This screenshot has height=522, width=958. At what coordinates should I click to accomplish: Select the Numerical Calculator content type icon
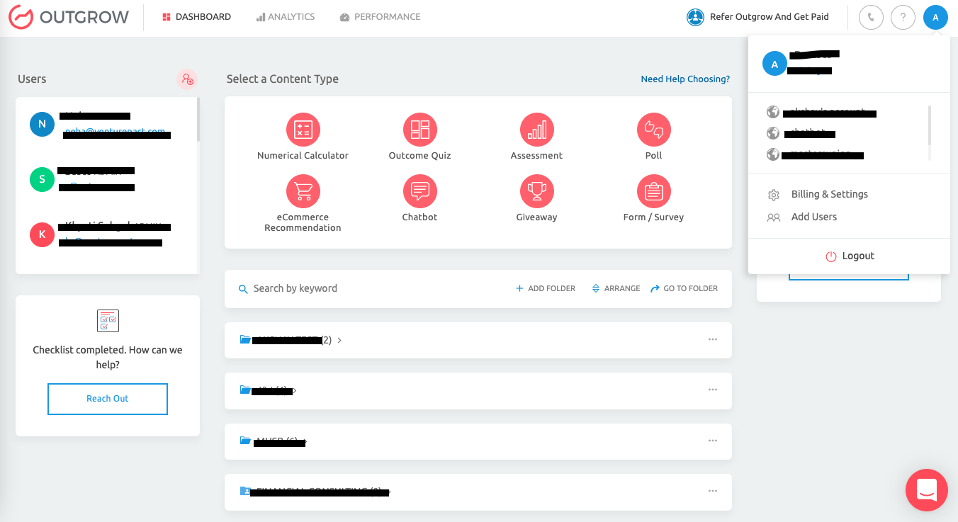point(303,130)
